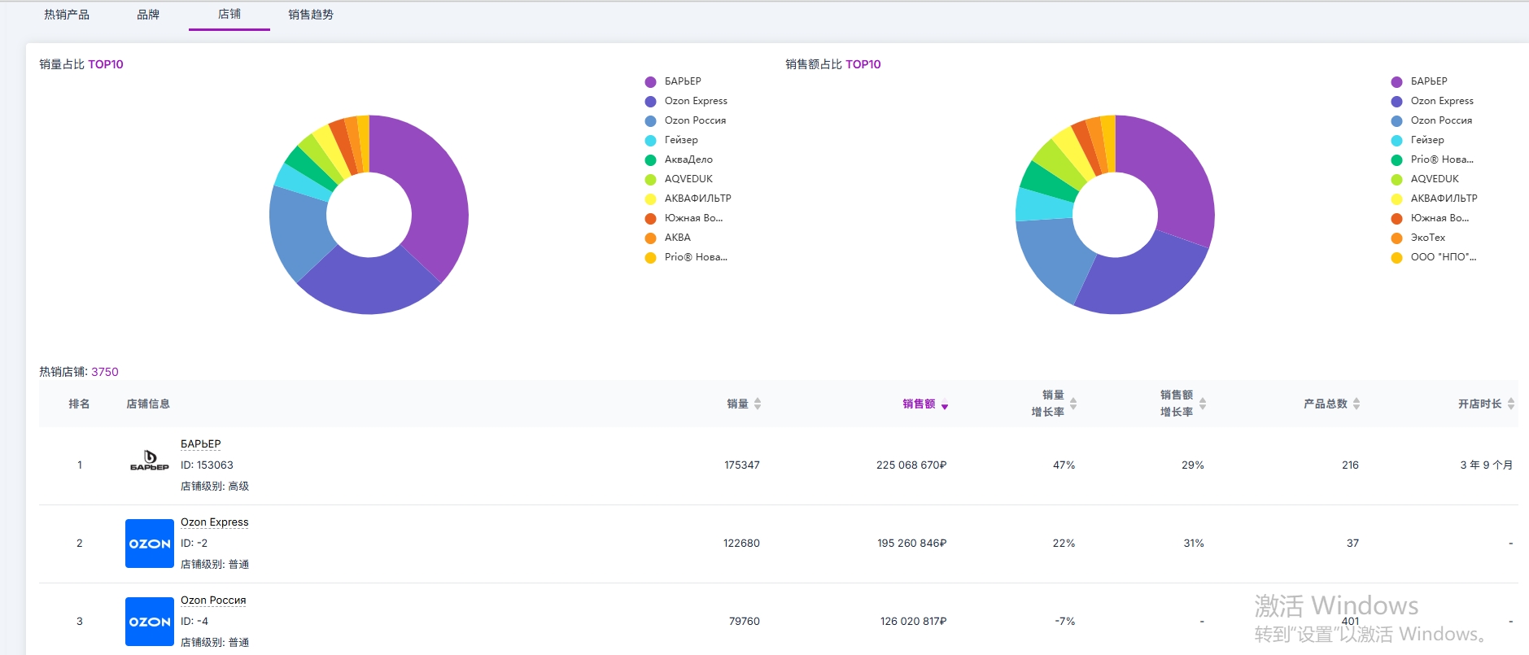Sort by 开店时长 arrows
The image size is (1529, 655).
coord(1511,404)
